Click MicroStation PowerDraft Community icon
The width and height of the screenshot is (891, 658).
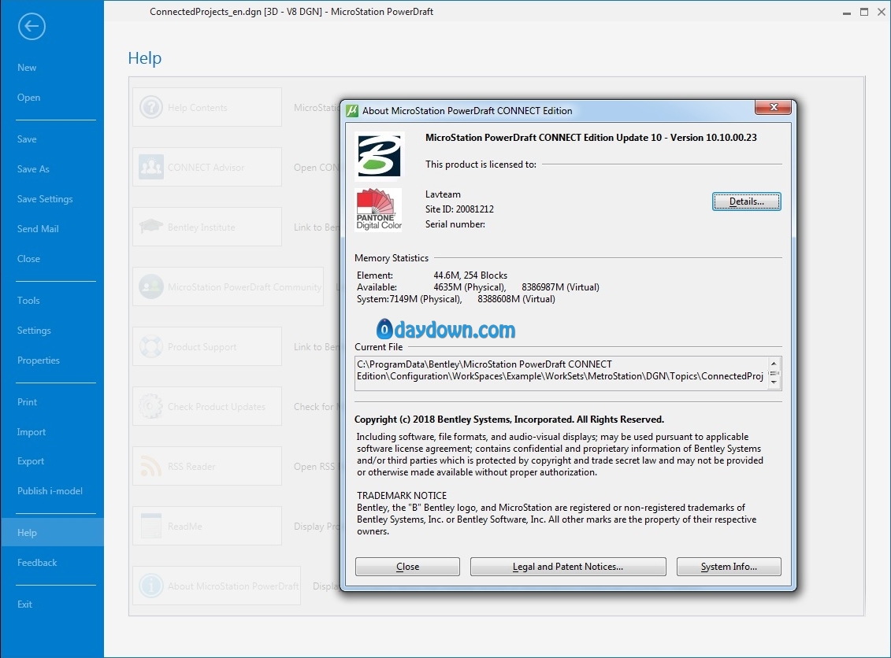tap(151, 286)
